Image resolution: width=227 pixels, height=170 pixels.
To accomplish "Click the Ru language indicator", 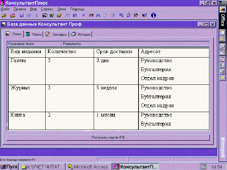I will pyautogui.click(x=203, y=167).
